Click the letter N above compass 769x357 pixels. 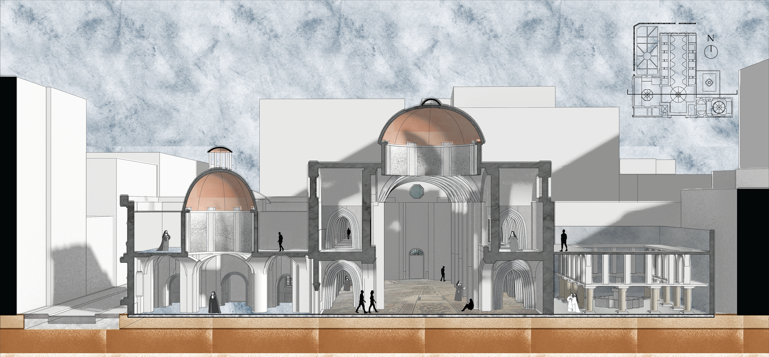(711, 38)
